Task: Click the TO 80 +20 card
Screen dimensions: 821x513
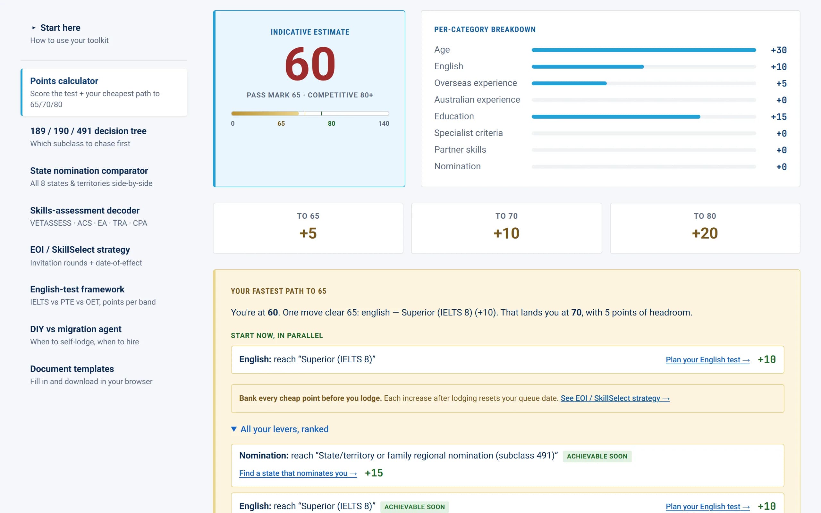Action: pos(705,228)
